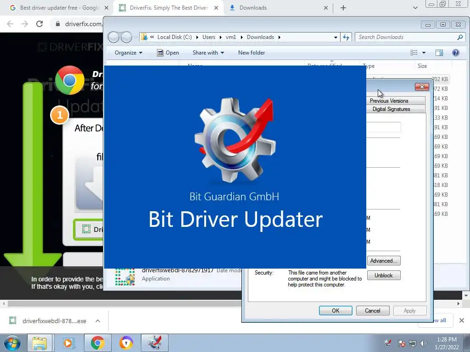Switch to the Downloads Chrome tab
Image resolution: width=470 pixels, height=352 pixels.
coord(253,8)
